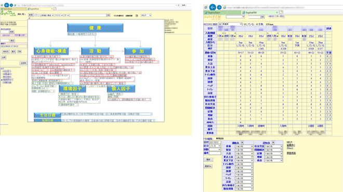343x192 pixels.
Task: Click the back arrow in the SophiaFIM browser
Action: click(x=213, y=7)
